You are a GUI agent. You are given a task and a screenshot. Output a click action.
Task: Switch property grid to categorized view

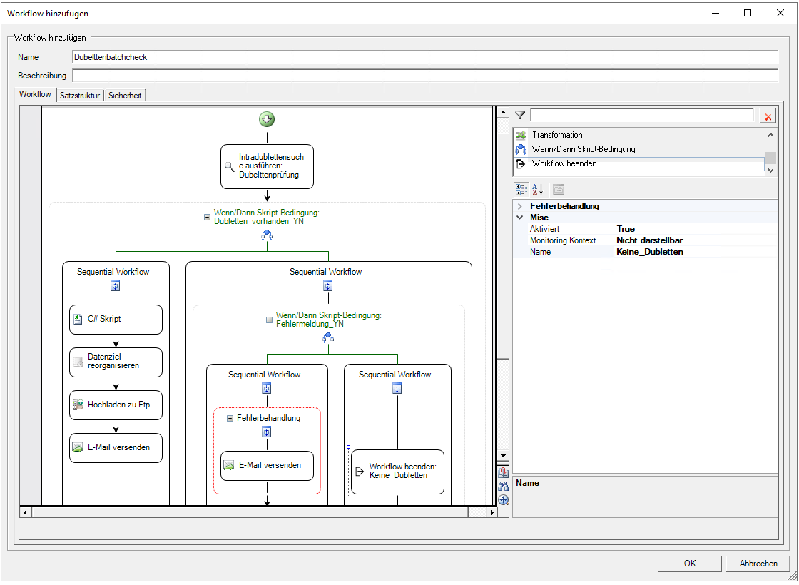click(521, 190)
